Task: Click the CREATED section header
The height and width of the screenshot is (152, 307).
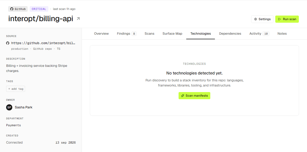Action: tap(12, 136)
